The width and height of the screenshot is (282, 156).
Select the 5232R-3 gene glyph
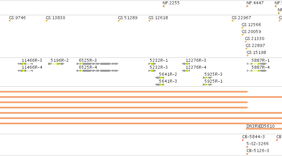coord(152,71)
